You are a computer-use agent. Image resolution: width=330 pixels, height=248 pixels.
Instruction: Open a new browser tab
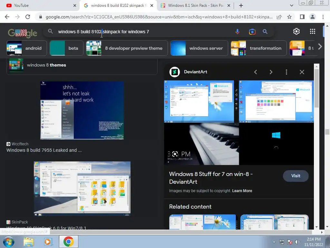[x=241, y=5]
